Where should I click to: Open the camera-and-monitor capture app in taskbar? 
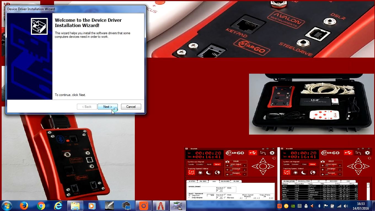[x=127, y=206]
